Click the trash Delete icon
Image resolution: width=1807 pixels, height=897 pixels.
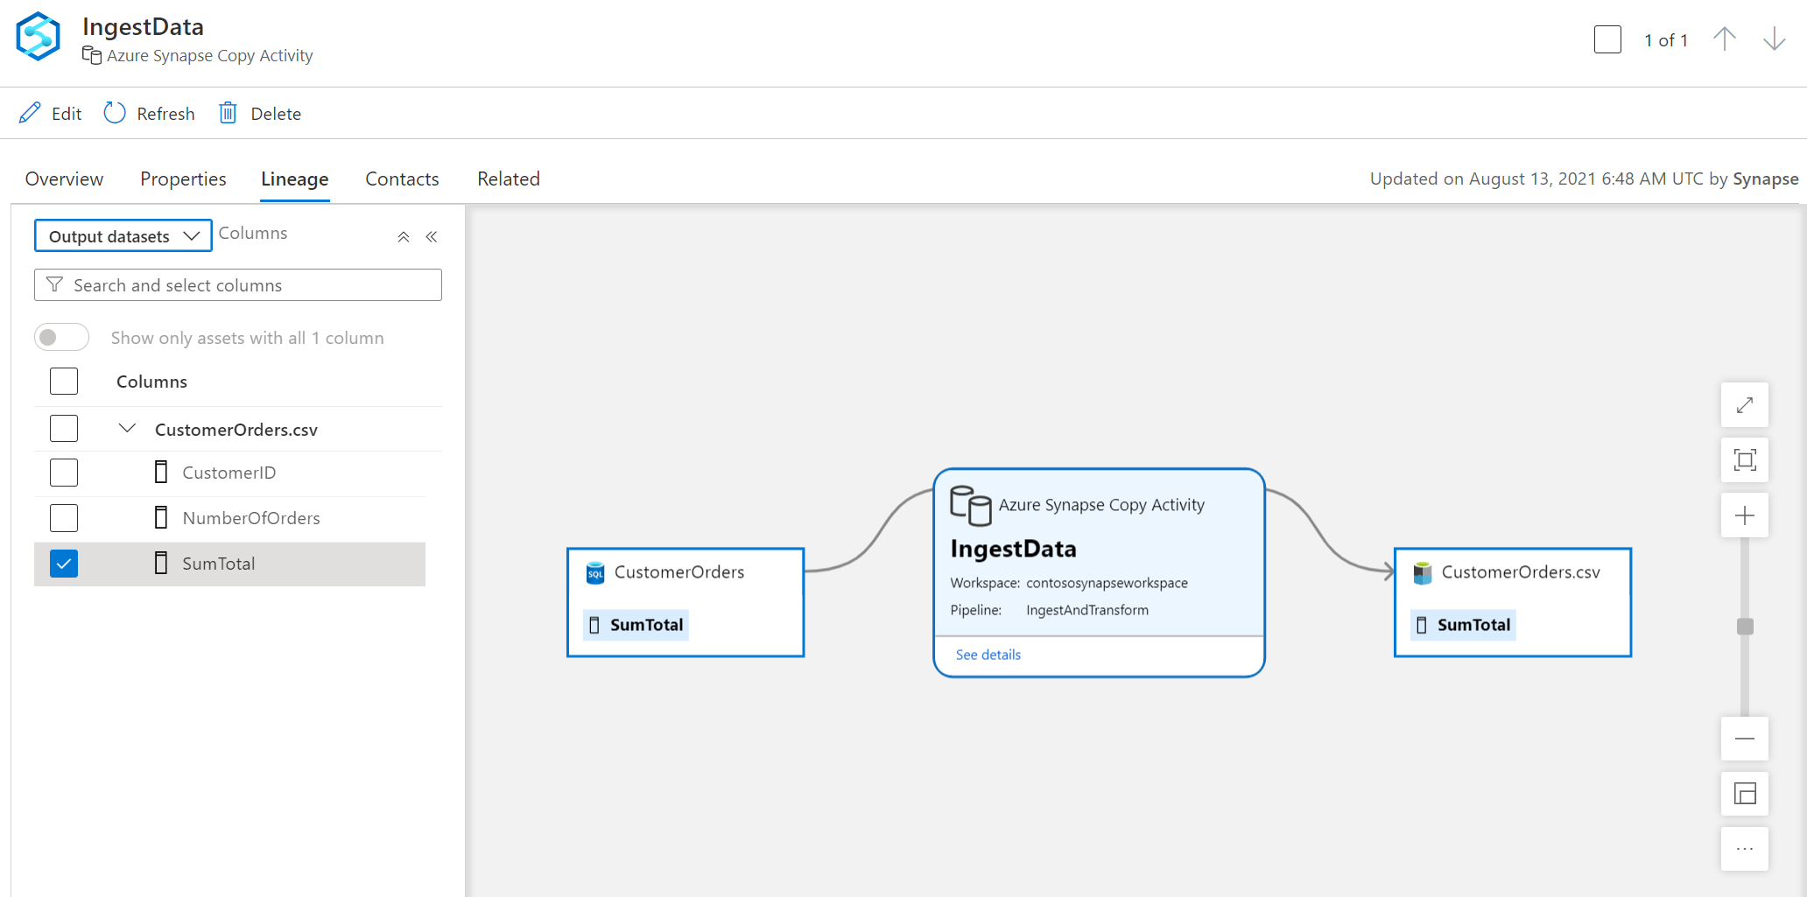tap(228, 113)
